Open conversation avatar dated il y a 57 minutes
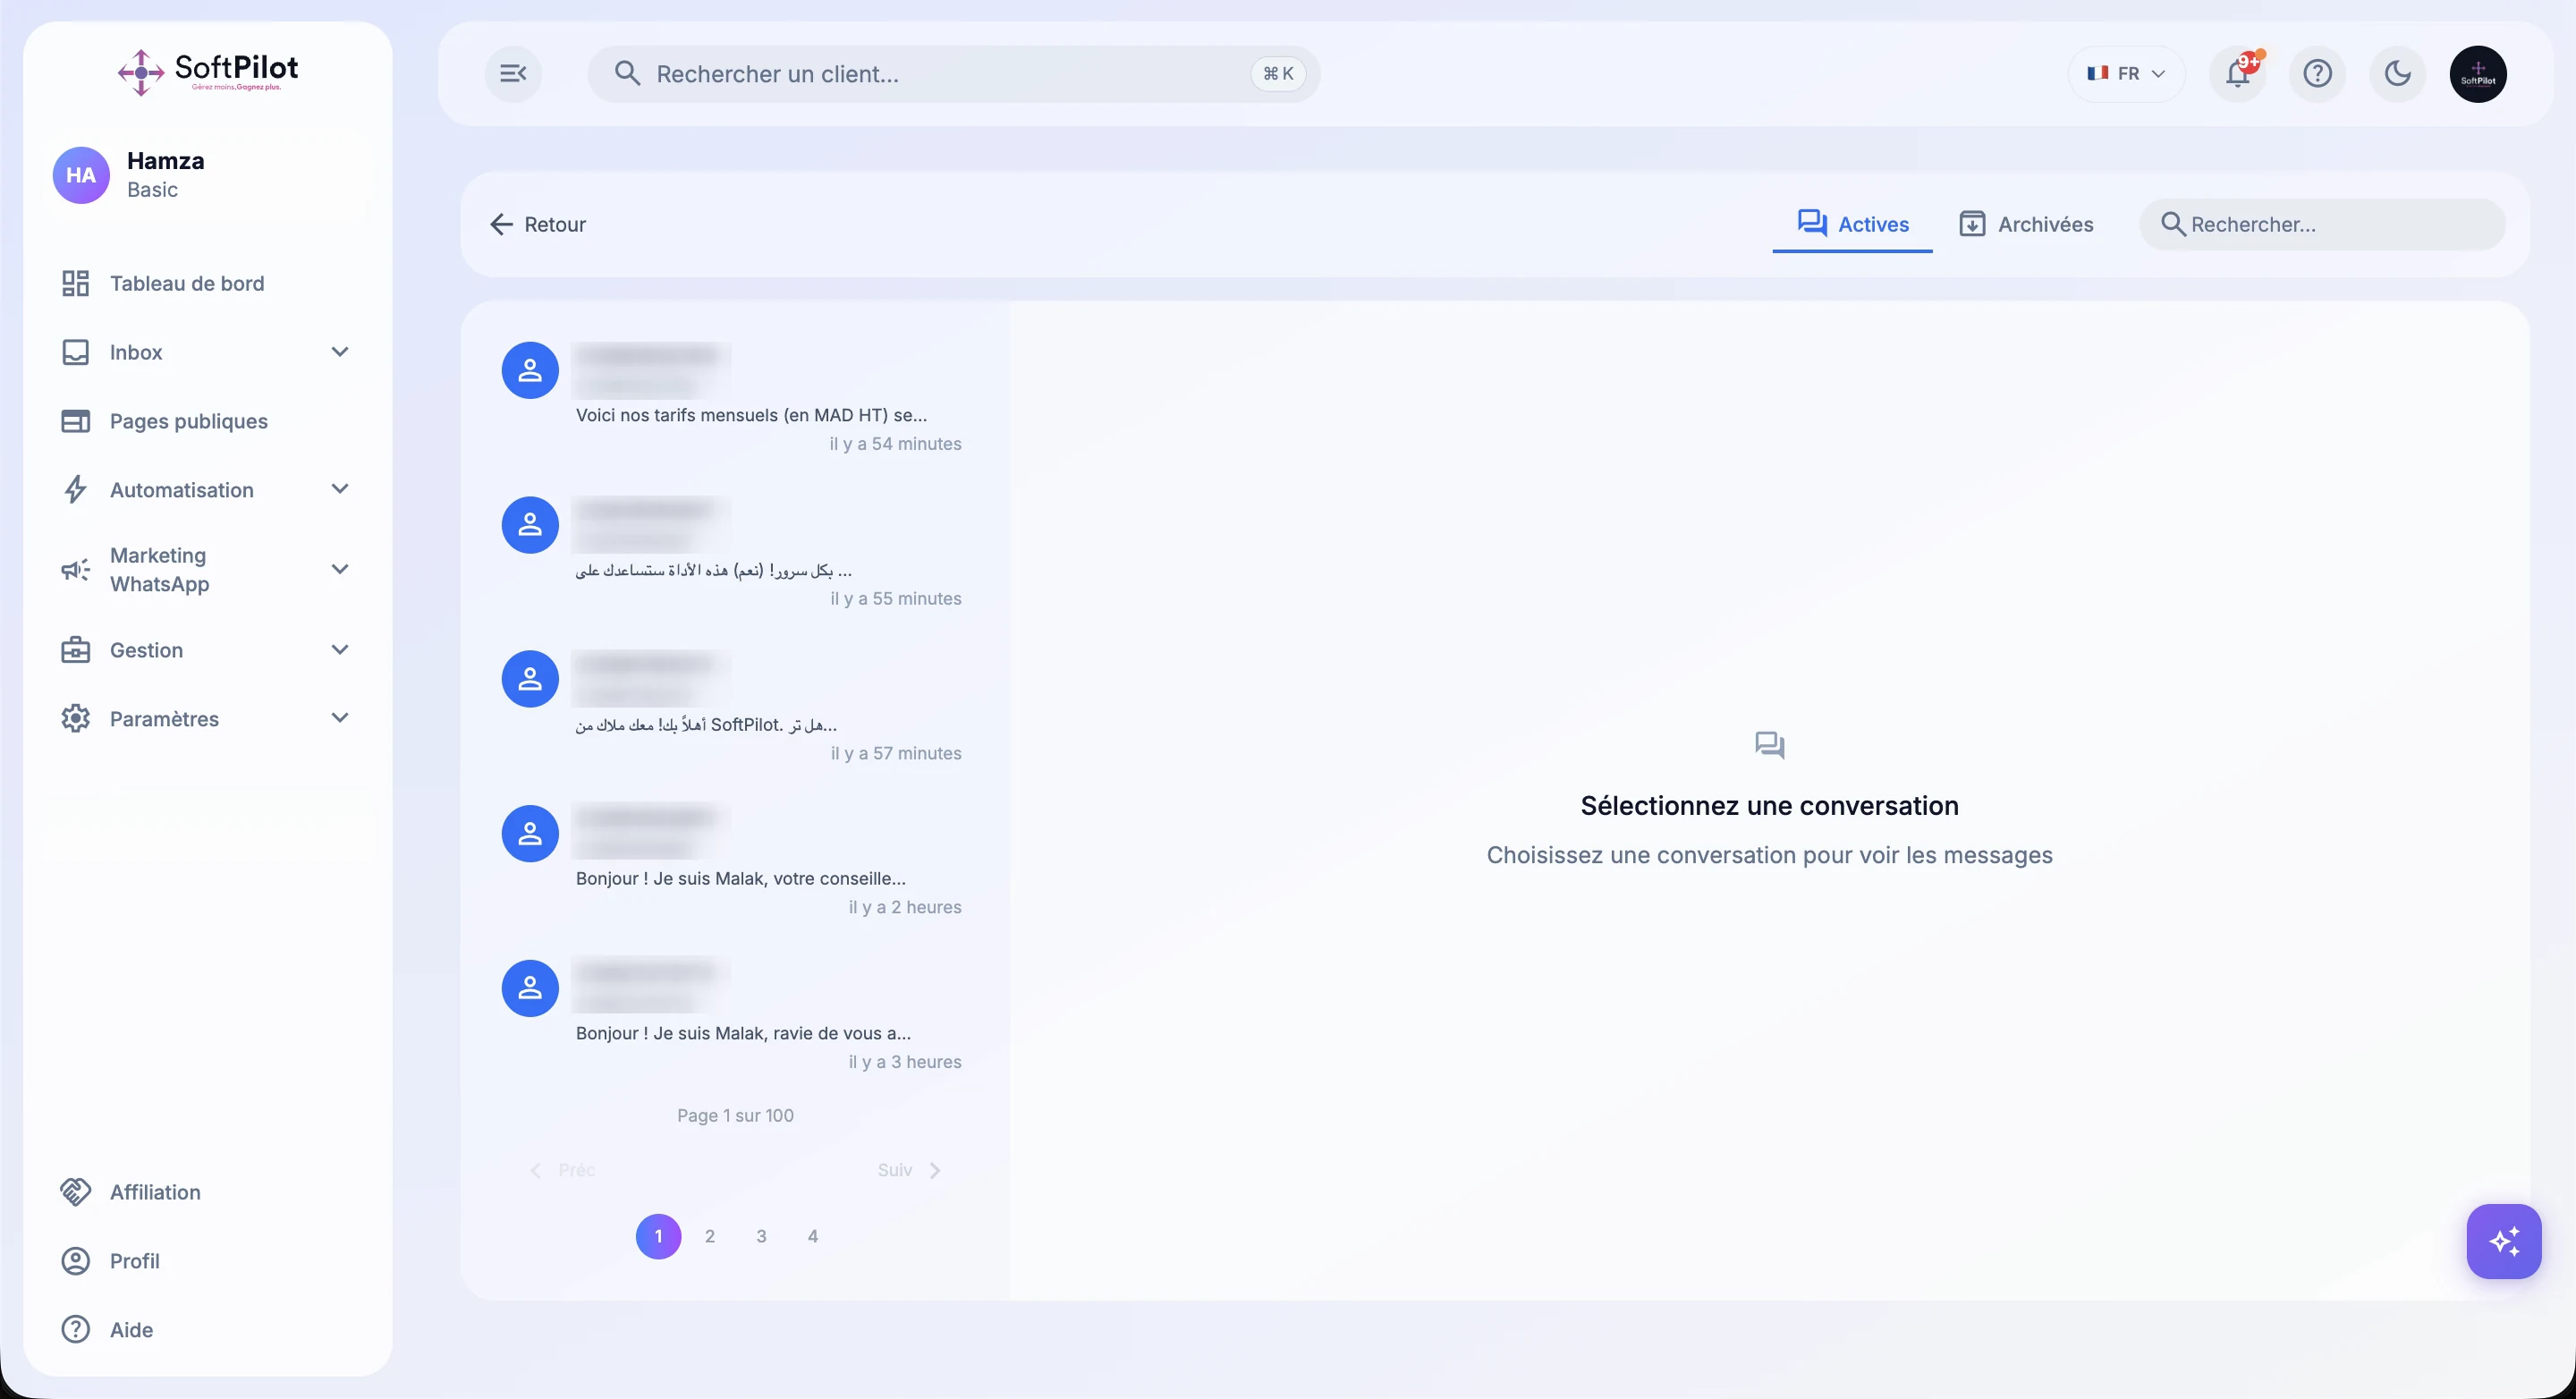Viewport: 2576px width, 1399px height. 530,679
